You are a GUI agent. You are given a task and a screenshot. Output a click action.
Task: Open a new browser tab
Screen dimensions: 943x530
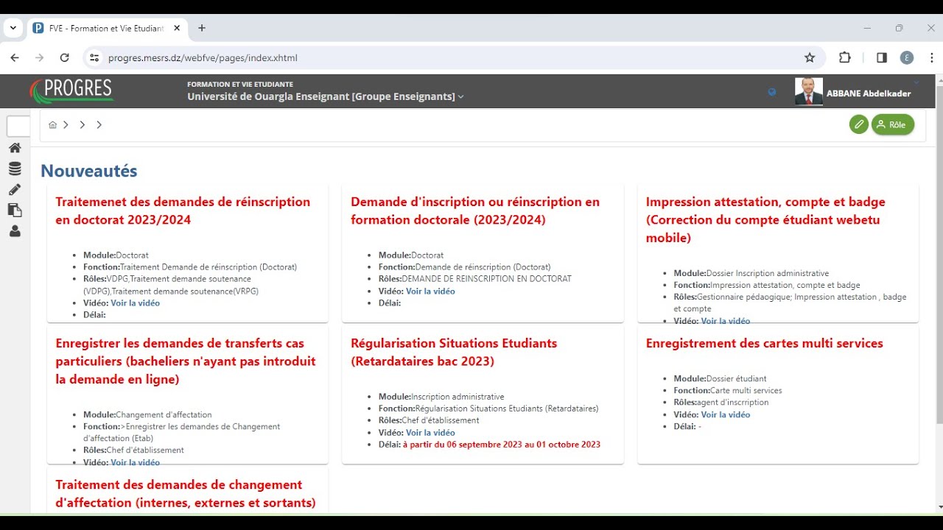point(202,28)
